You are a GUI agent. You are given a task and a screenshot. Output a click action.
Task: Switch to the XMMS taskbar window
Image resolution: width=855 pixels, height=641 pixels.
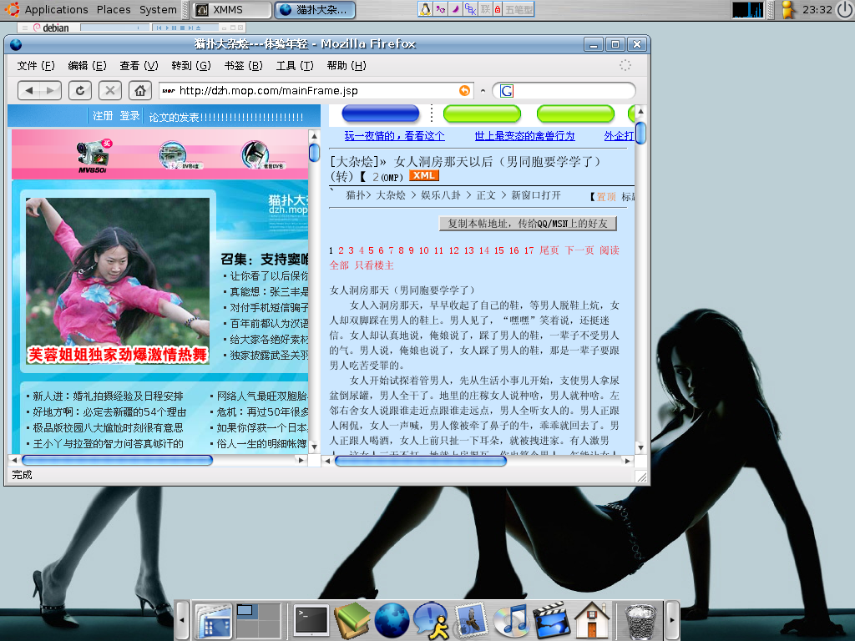(x=232, y=10)
